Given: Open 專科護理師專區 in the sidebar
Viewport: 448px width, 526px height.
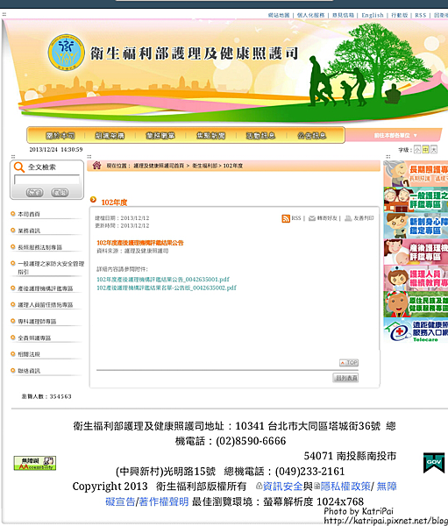Looking at the screenshot, I should 37,322.
